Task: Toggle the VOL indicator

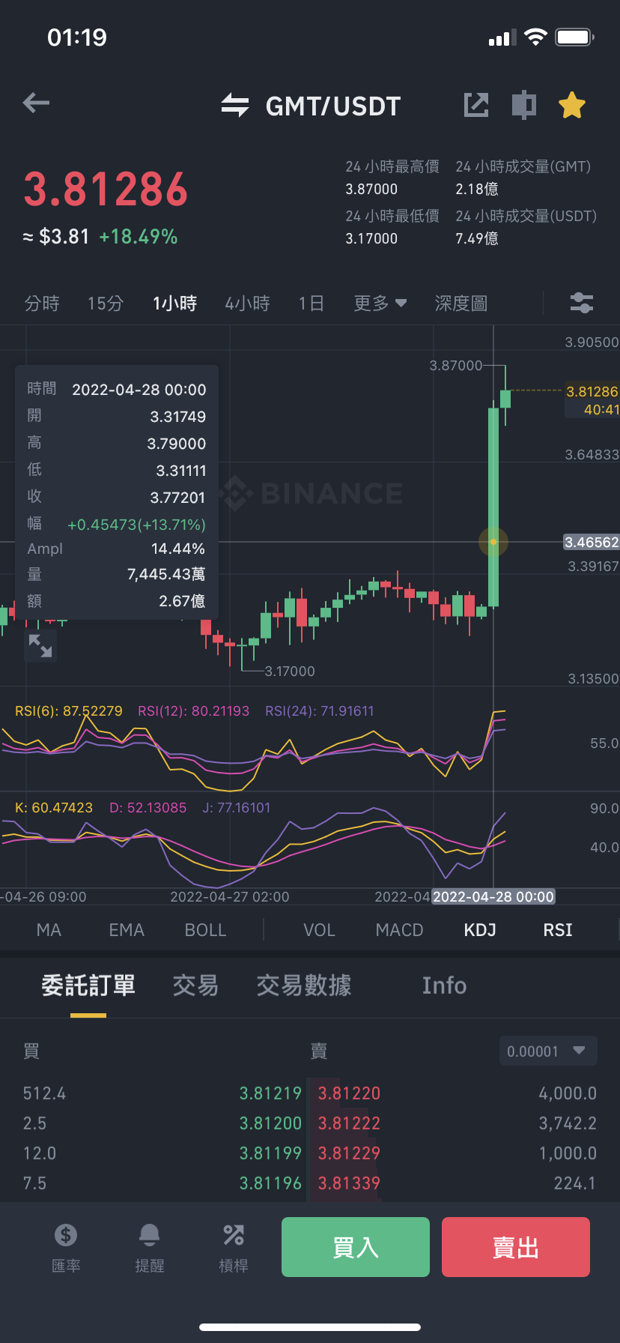Action: click(319, 930)
